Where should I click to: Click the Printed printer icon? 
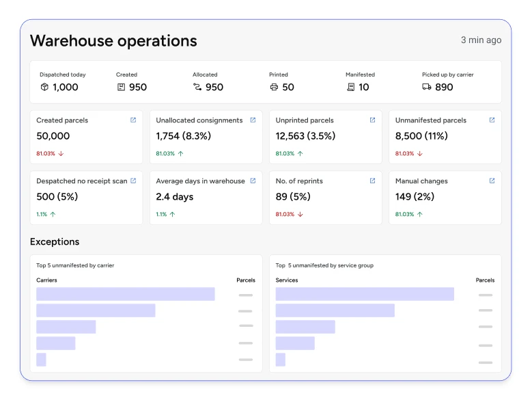274,88
